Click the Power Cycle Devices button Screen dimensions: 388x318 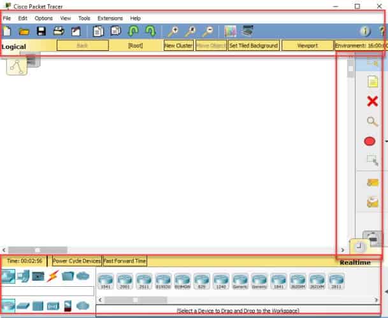(x=76, y=261)
